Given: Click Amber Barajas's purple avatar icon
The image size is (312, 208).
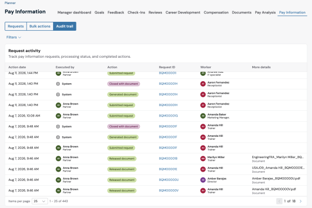Looking at the screenshot, I should (x=203, y=180).
